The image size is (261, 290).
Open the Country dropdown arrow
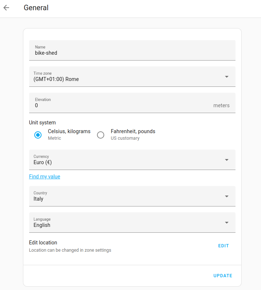[x=226, y=196]
